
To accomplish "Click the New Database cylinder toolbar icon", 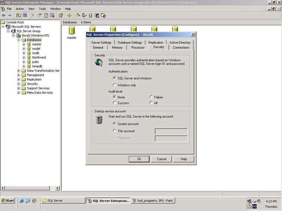I will click(x=91, y=15).
